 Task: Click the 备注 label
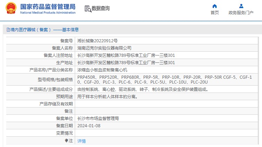(69, 111)
